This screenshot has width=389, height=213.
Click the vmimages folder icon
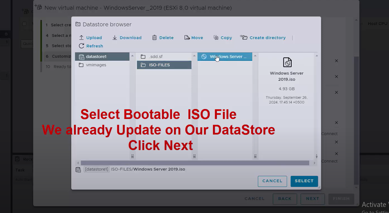(81, 65)
